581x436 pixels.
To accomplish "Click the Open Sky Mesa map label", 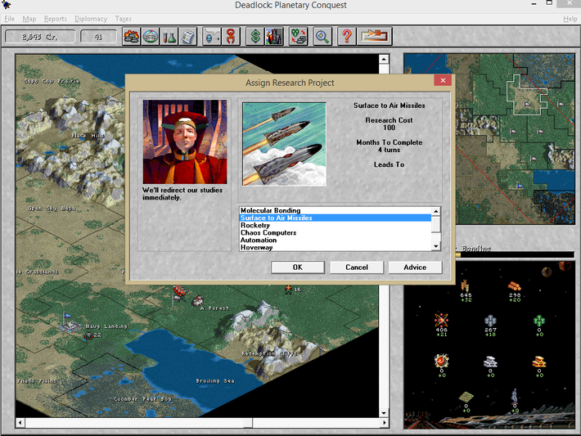I will coord(52,209).
